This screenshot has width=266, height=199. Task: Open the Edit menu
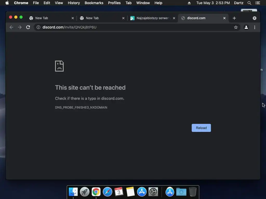coord(47,3)
